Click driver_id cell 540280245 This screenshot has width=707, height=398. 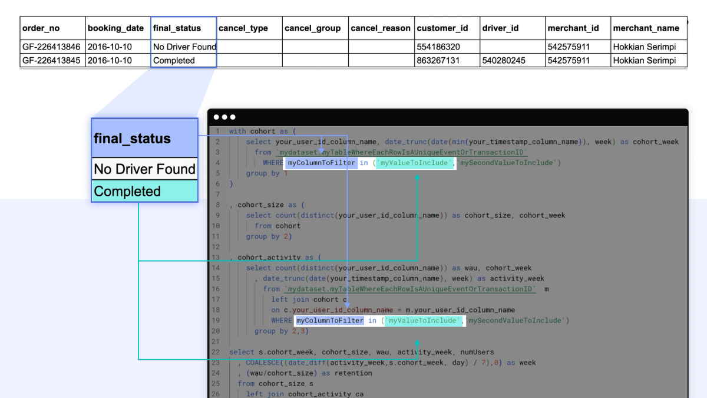pos(504,60)
